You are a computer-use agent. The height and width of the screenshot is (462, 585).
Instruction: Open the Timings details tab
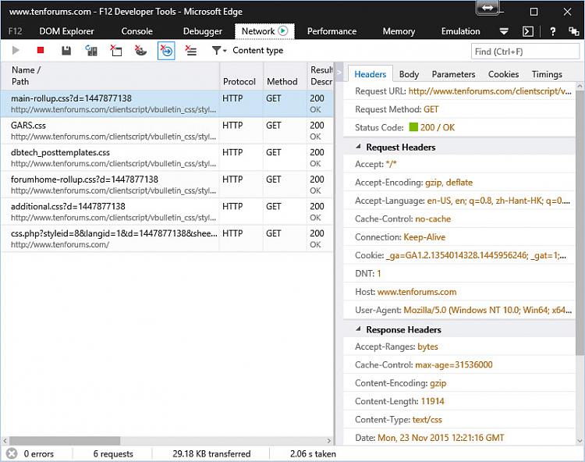(x=547, y=74)
